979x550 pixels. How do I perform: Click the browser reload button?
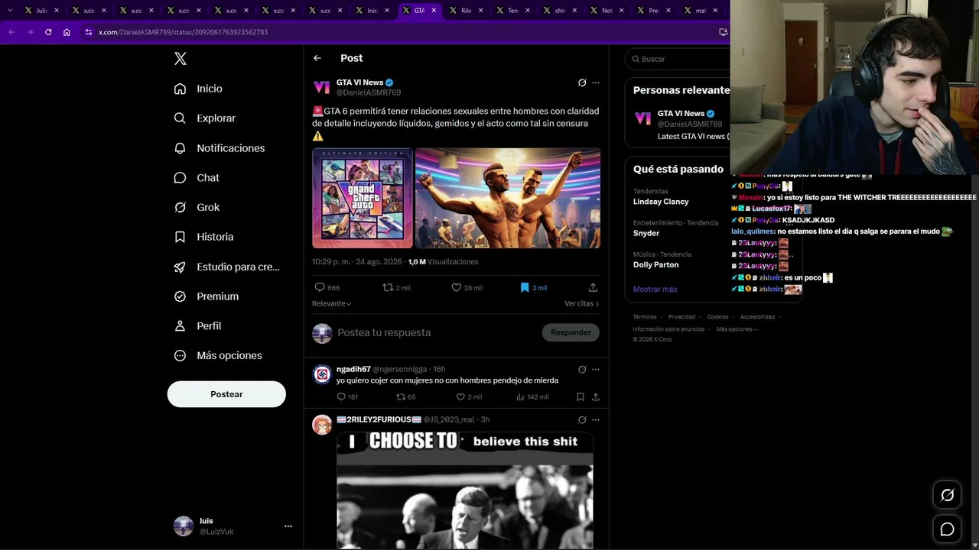pos(48,32)
